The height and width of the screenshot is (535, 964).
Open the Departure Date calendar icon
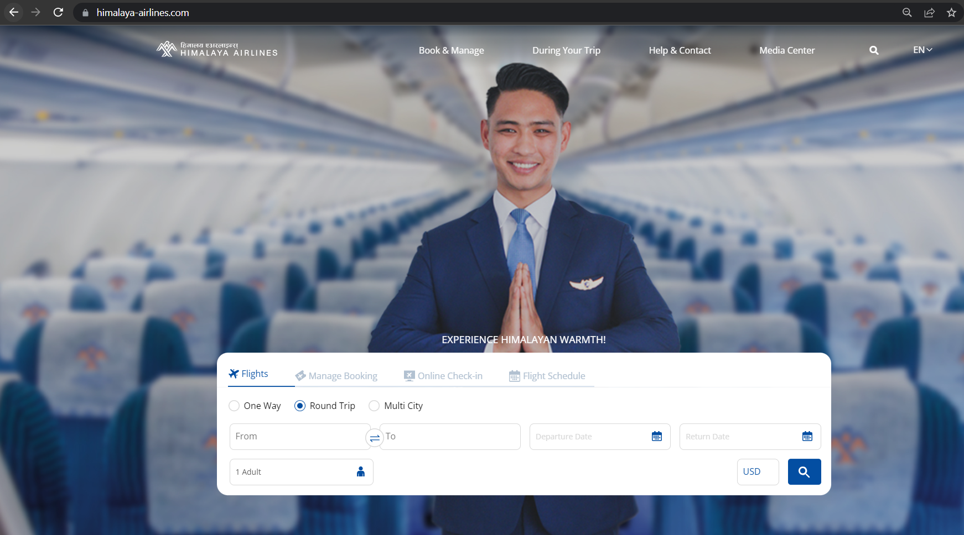point(656,437)
